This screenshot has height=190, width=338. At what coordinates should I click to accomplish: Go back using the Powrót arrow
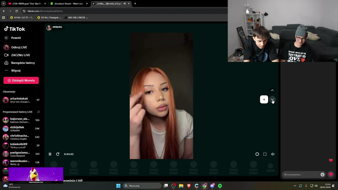[6, 38]
